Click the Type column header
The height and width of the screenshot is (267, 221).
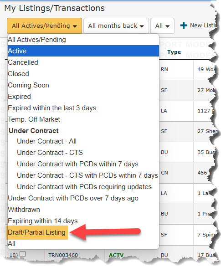click(x=174, y=52)
